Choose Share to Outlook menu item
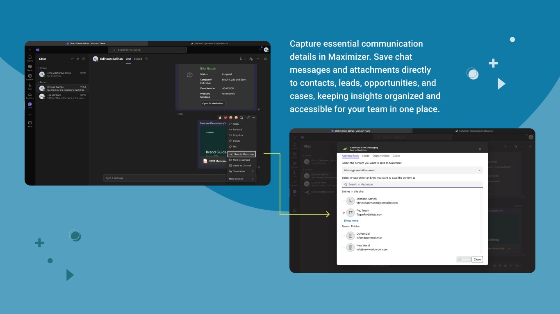This screenshot has height=314, width=560. coord(242,166)
